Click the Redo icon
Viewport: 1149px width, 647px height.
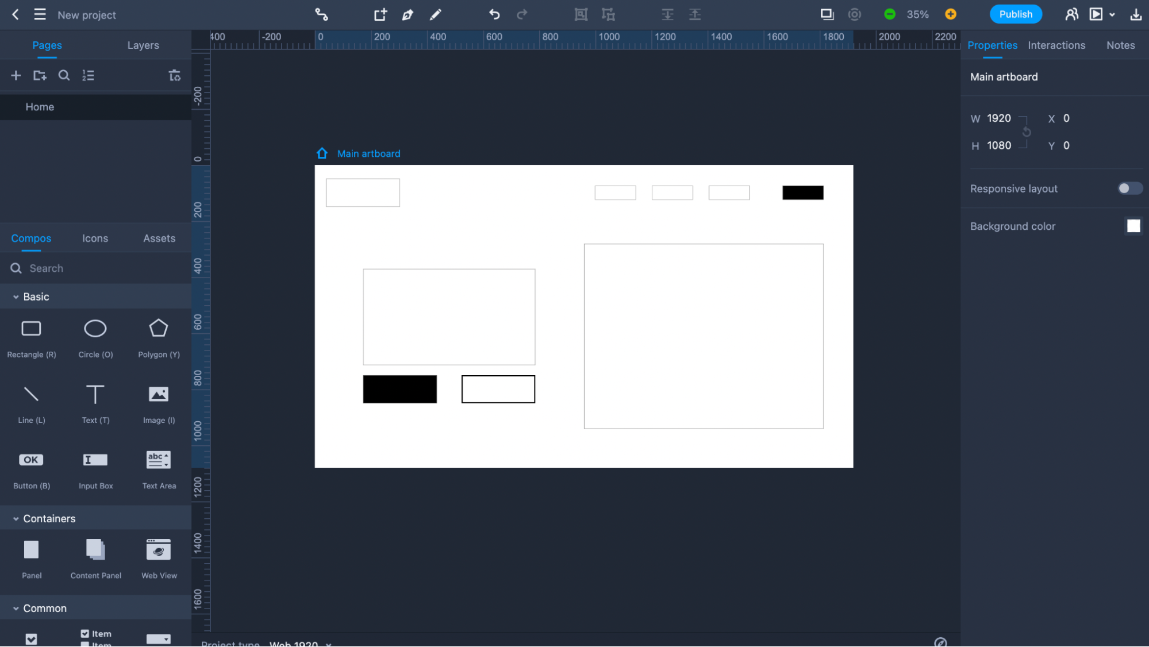coord(522,14)
